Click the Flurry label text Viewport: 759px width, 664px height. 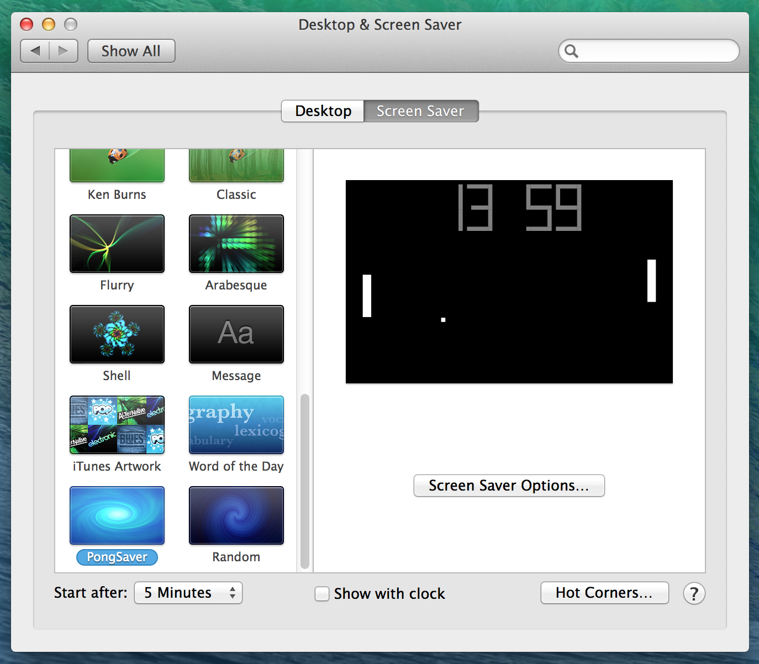117,285
